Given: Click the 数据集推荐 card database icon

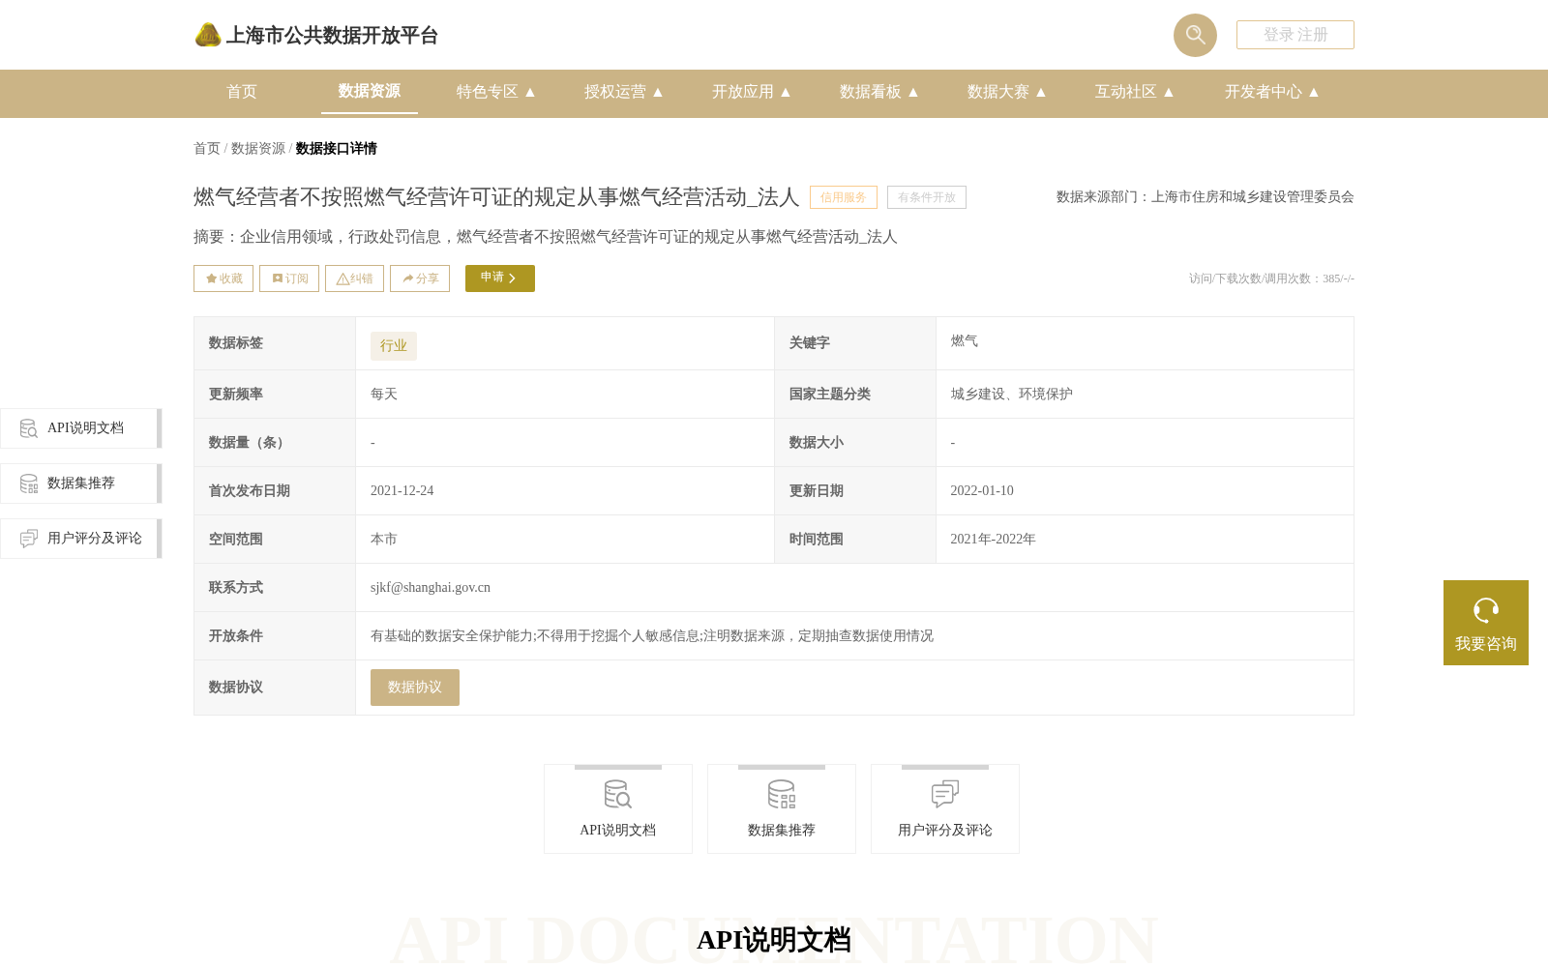Looking at the screenshot, I should click(781, 795).
